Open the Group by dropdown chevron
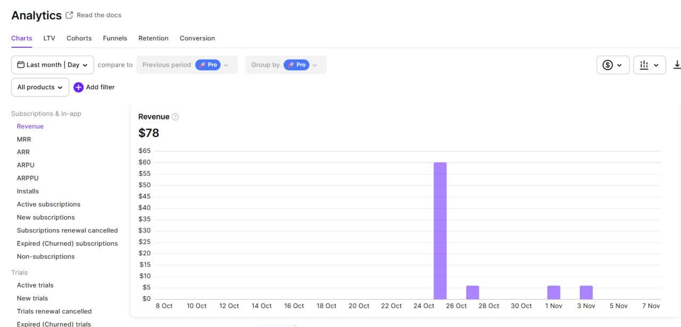Viewport: 681px width, 327px height. click(314, 64)
